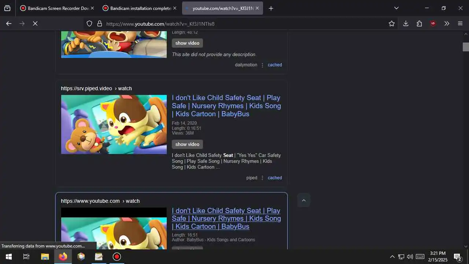Open volume control tray icon
Screen dimensions: 469x264
tap(410, 257)
